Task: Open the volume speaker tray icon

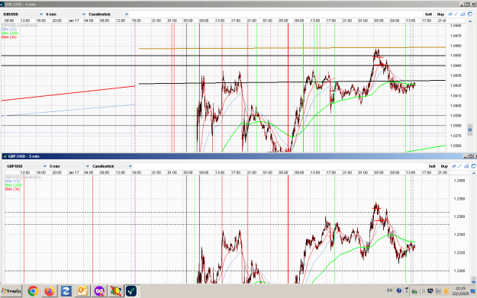Action: [422, 291]
